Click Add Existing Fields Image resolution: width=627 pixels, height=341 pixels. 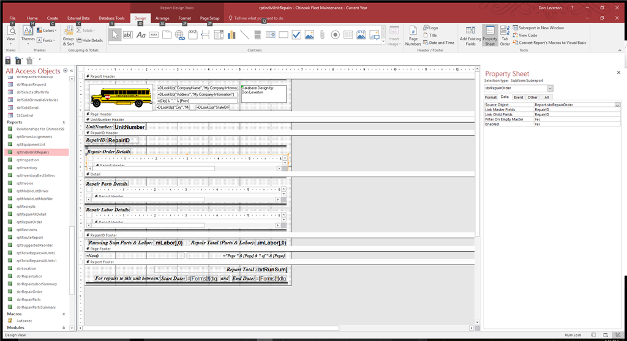[470, 36]
